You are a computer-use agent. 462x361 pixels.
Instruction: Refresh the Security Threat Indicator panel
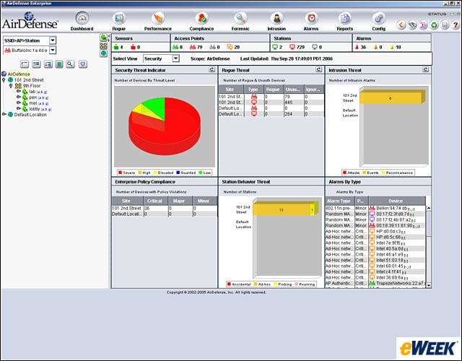pyautogui.click(x=212, y=69)
